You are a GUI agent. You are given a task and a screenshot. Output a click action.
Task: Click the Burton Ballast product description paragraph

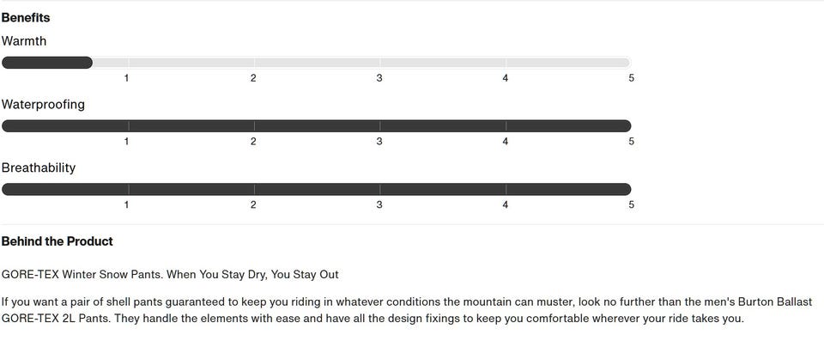pyautogui.click(x=403, y=310)
